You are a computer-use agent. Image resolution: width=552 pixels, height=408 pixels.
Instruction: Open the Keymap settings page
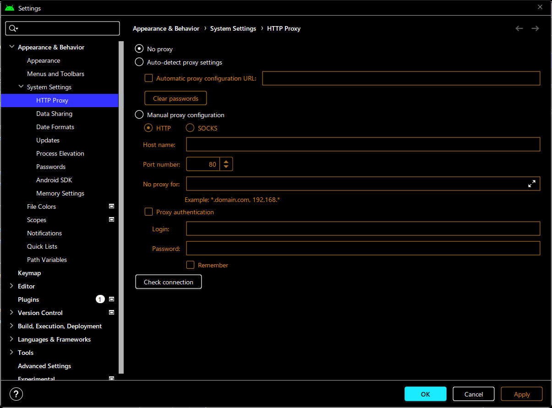29,273
